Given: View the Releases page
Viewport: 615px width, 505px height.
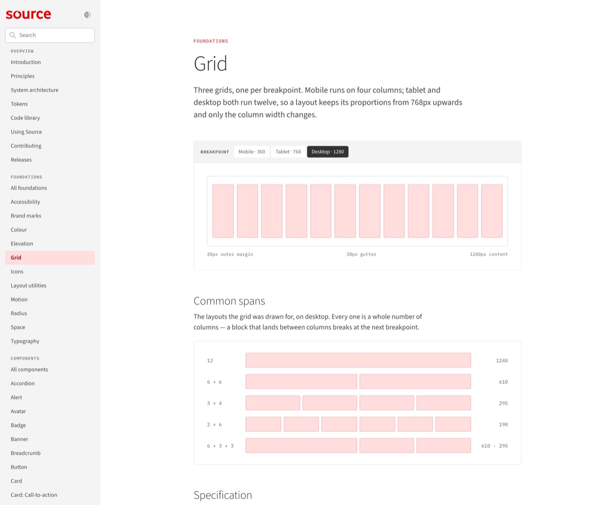Looking at the screenshot, I should [x=50, y=160].
